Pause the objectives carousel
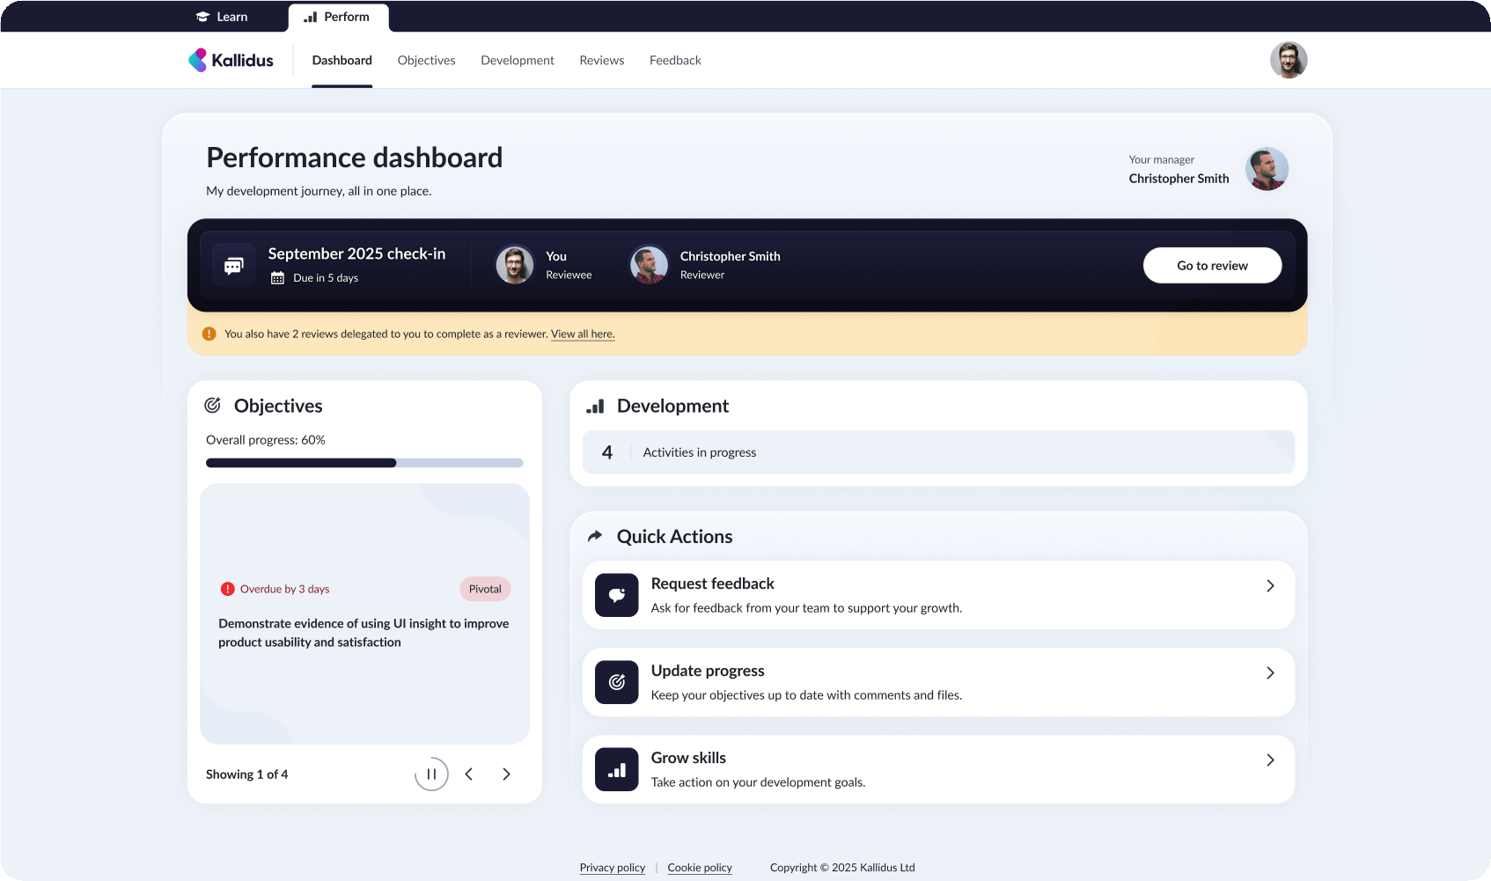 [x=431, y=775]
